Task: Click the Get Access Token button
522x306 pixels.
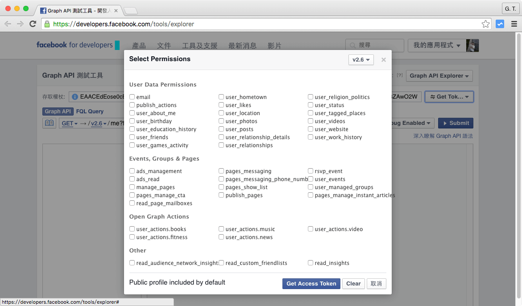Action: point(311,284)
